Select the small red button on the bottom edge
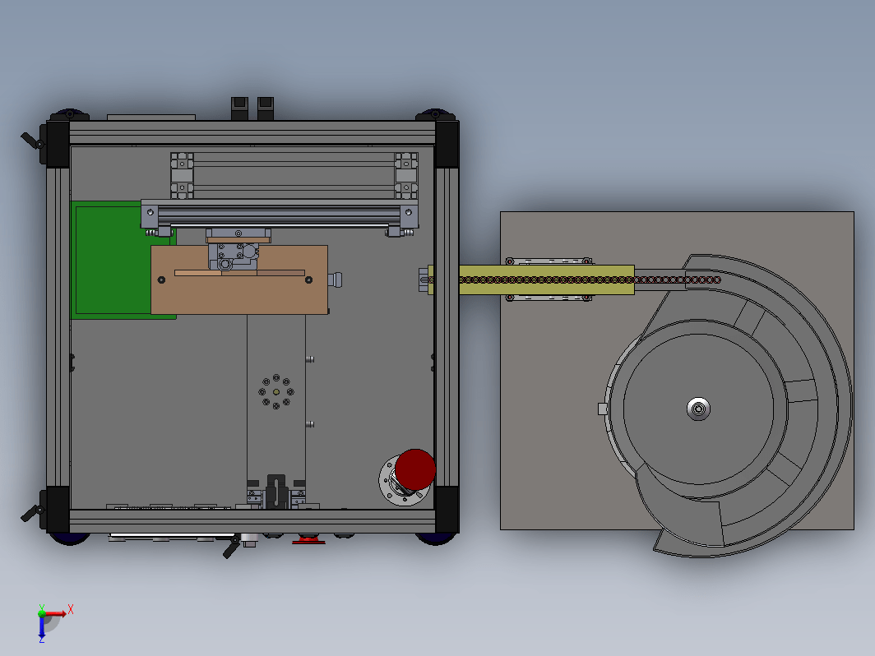Image resolution: width=875 pixels, height=656 pixels. pos(308,539)
